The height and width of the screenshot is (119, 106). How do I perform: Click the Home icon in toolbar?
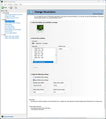click(16, 8)
